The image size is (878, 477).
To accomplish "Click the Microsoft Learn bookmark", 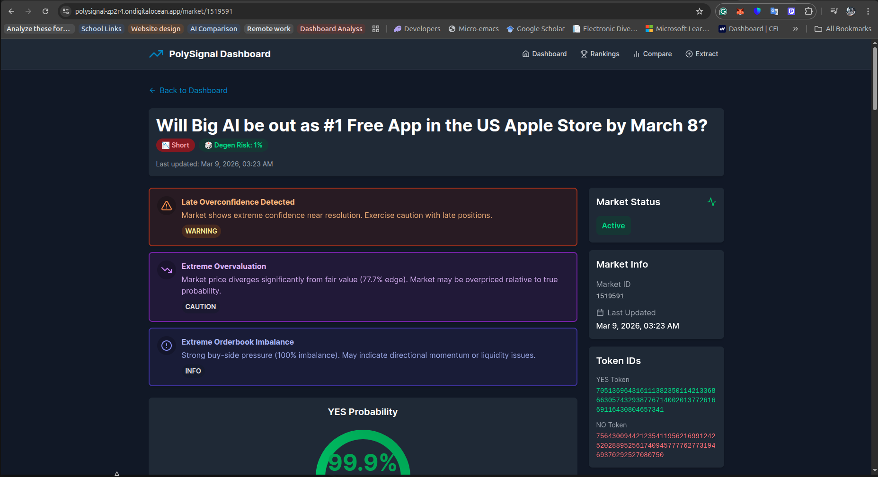I will coord(677,29).
